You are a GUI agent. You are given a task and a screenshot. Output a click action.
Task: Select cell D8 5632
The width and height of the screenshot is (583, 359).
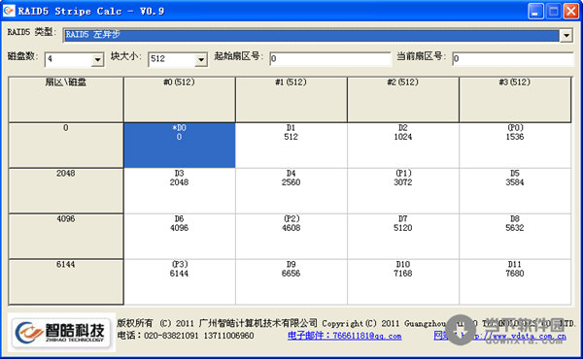(x=515, y=237)
